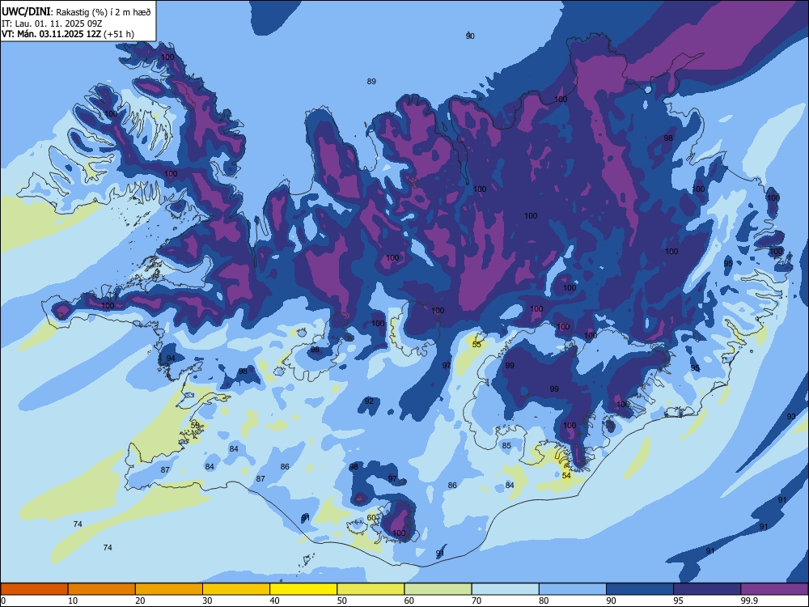Click the '89' humidity value over the northern sea
809x607 pixels.
click(371, 81)
